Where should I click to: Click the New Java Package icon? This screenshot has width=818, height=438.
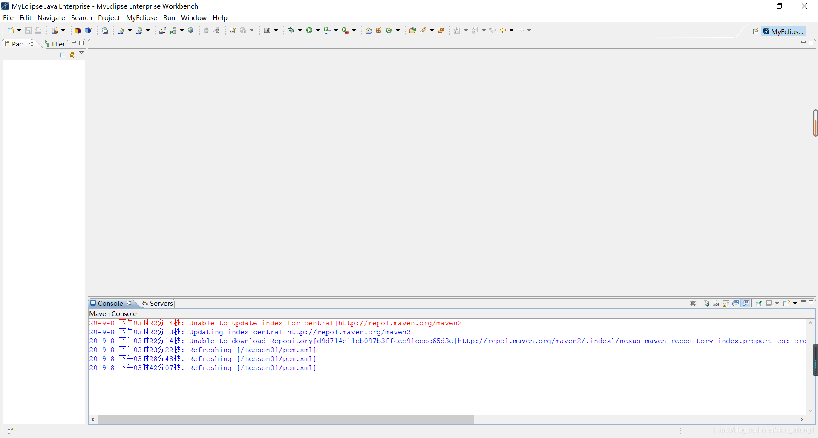coord(379,30)
